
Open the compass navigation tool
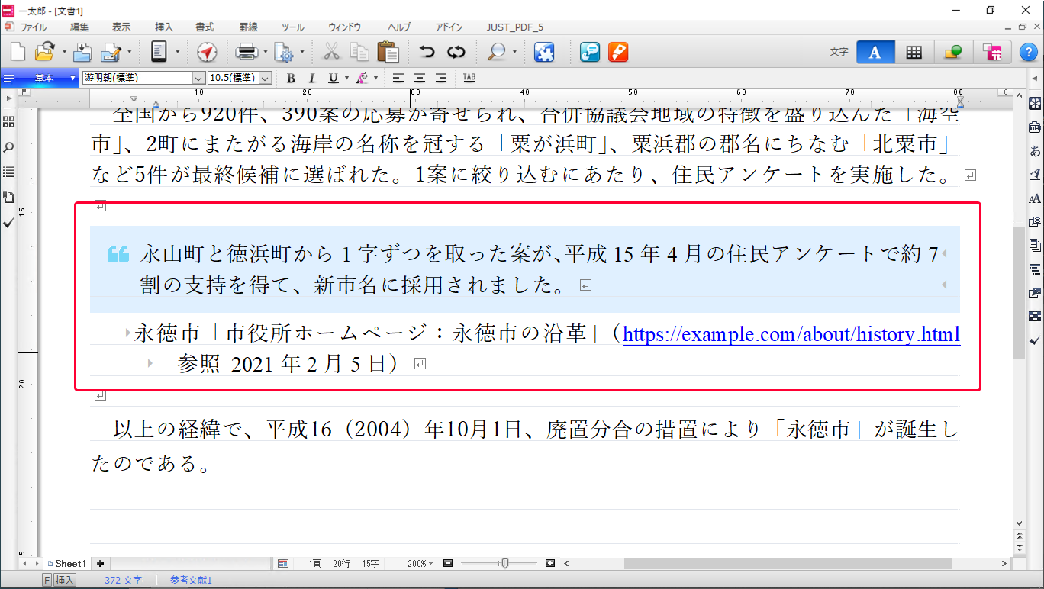click(x=207, y=52)
